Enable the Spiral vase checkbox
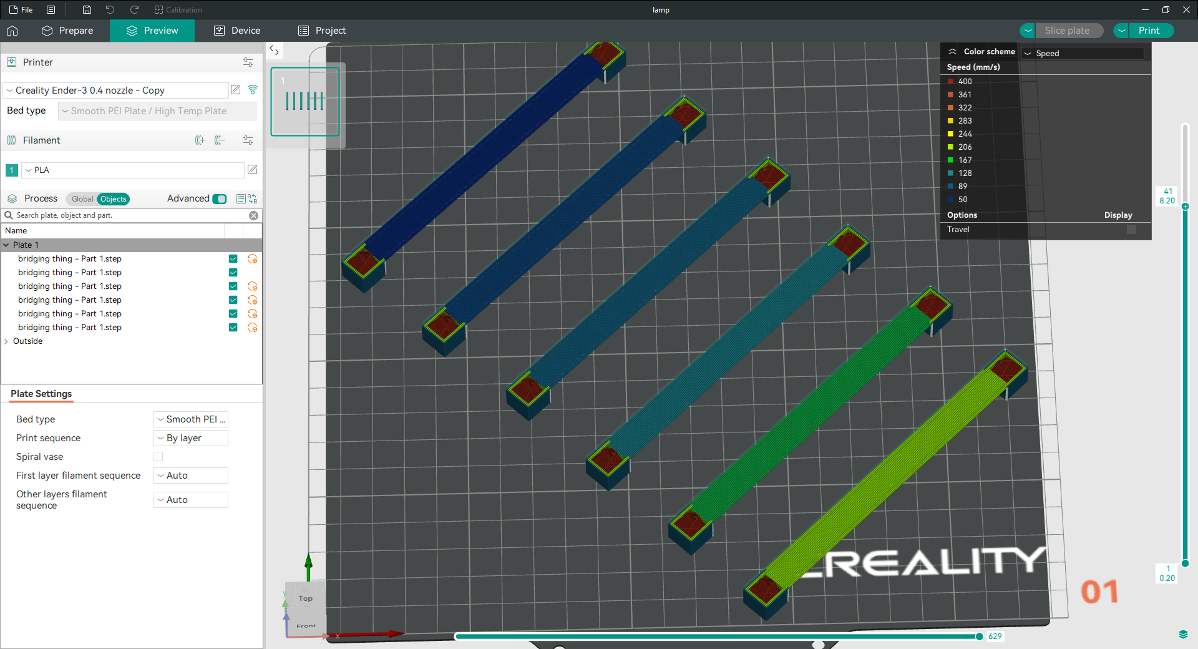The height and width of the screenshot is (649, 1198). pos(158,457)
